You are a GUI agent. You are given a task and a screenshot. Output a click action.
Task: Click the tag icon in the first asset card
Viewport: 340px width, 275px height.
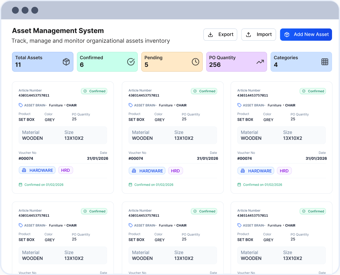click(x=21, y=105)
